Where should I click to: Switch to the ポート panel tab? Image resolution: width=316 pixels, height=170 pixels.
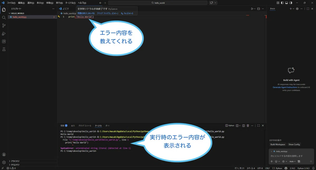[107, 126]
